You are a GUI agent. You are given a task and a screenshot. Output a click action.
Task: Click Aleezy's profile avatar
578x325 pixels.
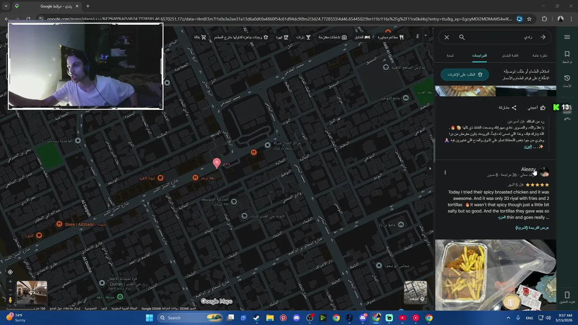click(x=544, y=172)
